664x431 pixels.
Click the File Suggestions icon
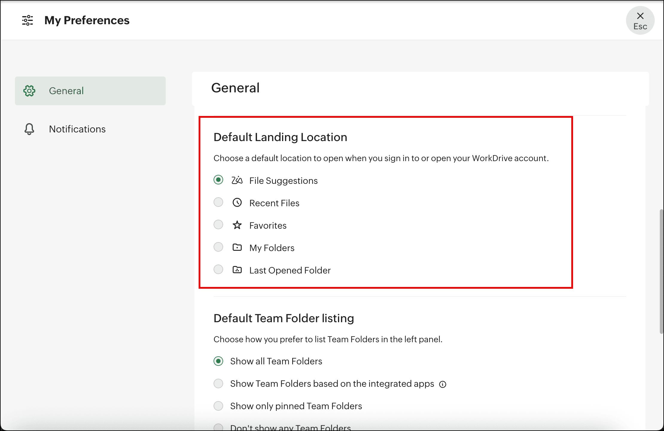(237, 180)
